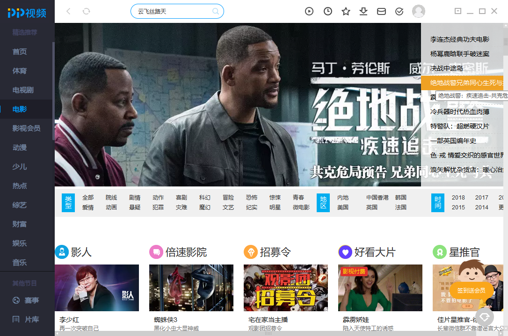Viewport: 508px width, 336px height.
Task: Click the 蜘蛛侠3 title text
Action: pos(166,320)
